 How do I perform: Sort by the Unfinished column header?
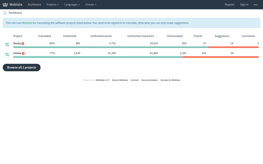click(x=70, y=36)
